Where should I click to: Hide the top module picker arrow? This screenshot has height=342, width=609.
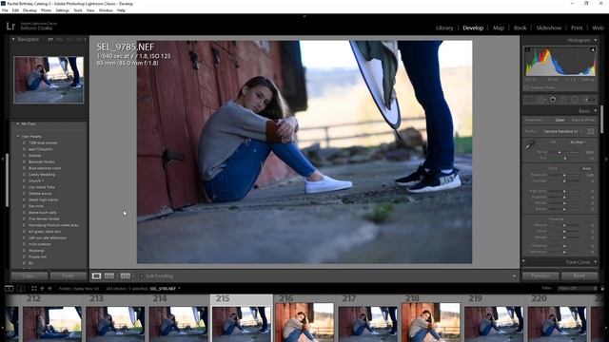pyautogui.click(x=304, y=16)
